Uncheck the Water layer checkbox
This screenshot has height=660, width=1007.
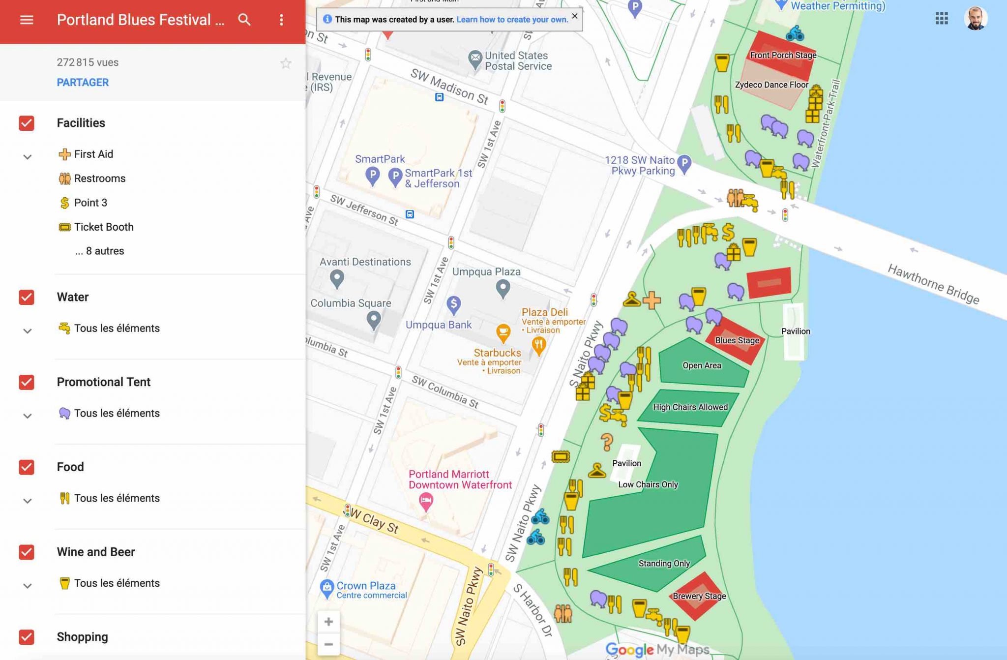[27, 297]
